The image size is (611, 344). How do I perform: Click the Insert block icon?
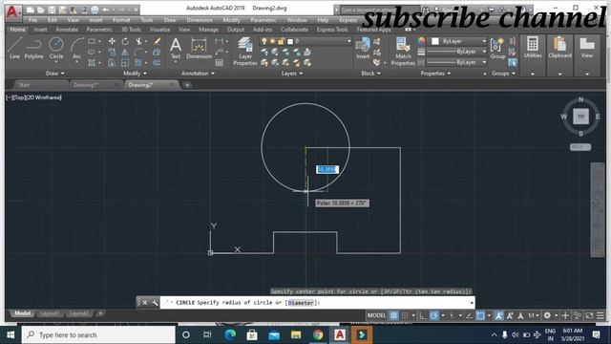click(x=363, y=48)
